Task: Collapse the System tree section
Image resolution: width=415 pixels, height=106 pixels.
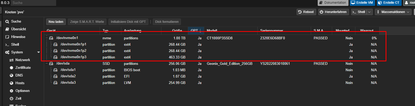Action: 38,52
